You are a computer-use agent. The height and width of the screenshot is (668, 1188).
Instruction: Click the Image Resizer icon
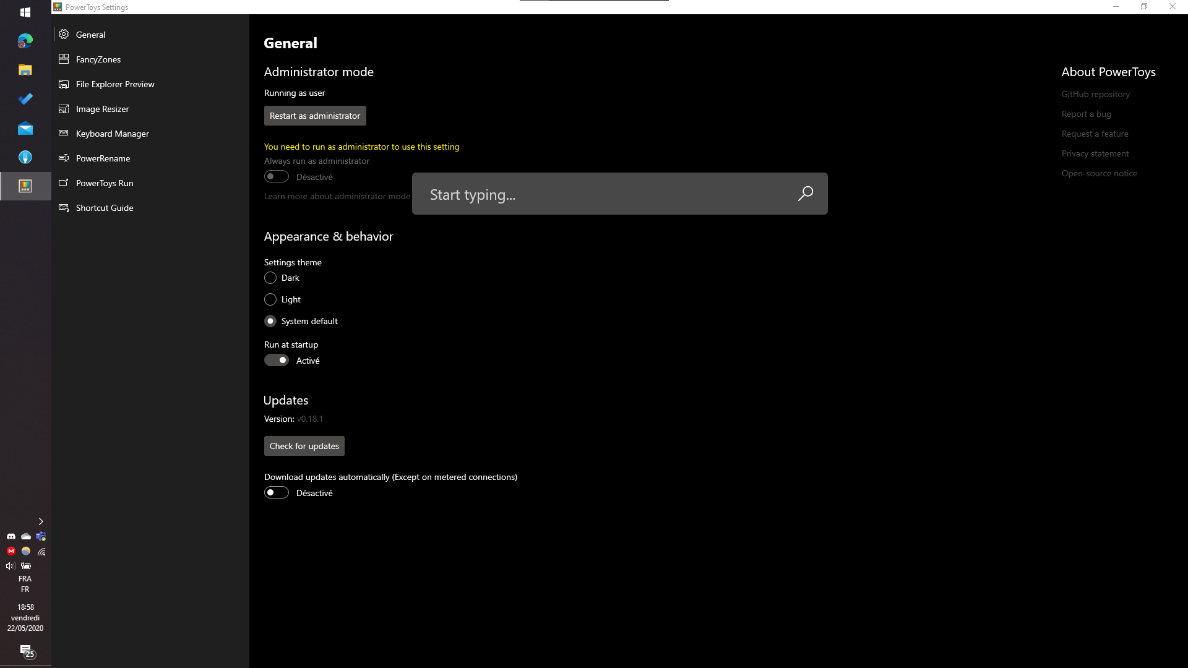coord(64,109)
